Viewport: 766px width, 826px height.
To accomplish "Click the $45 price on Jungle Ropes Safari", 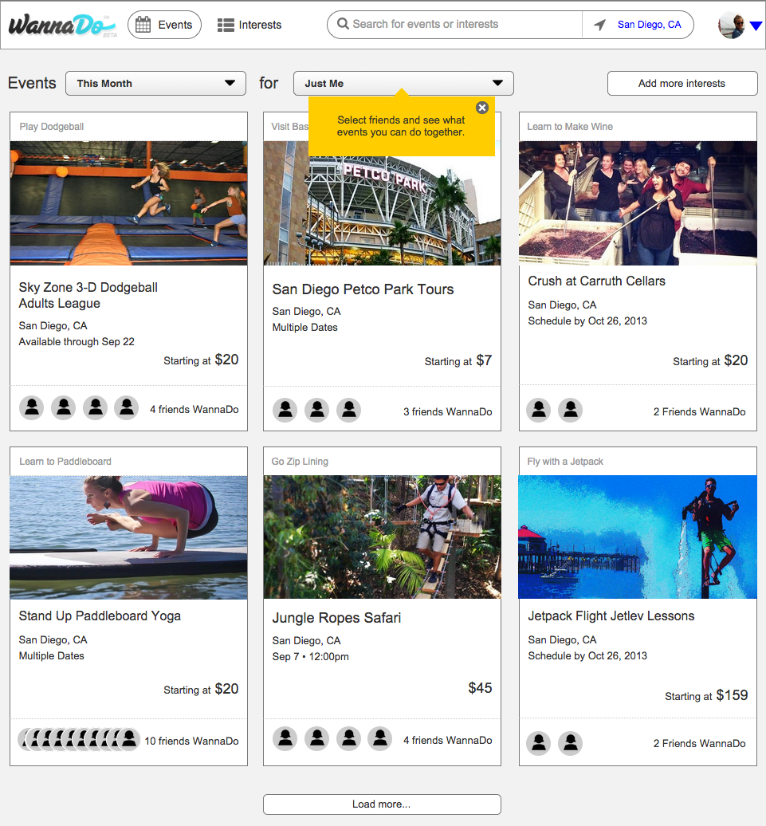I will pos(480,687).
